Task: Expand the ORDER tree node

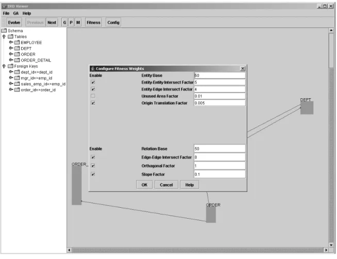Action: (x=11, y=54)
